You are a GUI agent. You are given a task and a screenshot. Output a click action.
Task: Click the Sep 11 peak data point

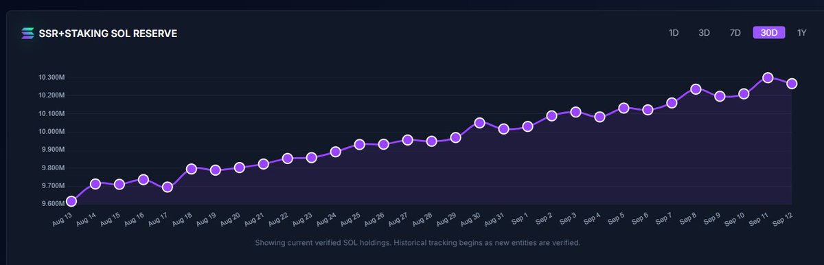[x=768, y=78]
